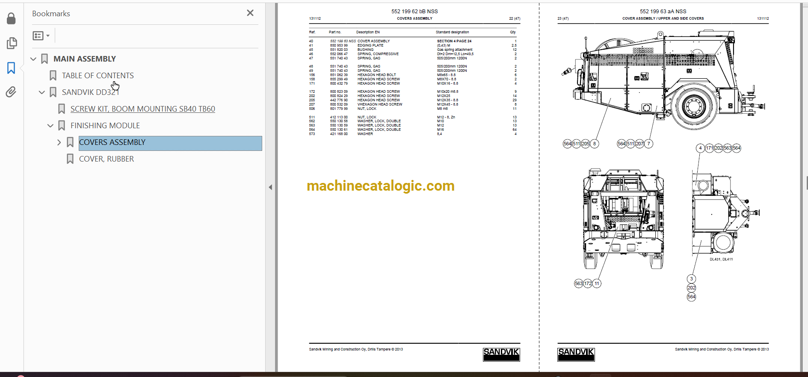Image resolution: width=808 pixels, height=377 pixels.
Task: Select FINISHING MODULE bookmark
Action: pos(105,126)
